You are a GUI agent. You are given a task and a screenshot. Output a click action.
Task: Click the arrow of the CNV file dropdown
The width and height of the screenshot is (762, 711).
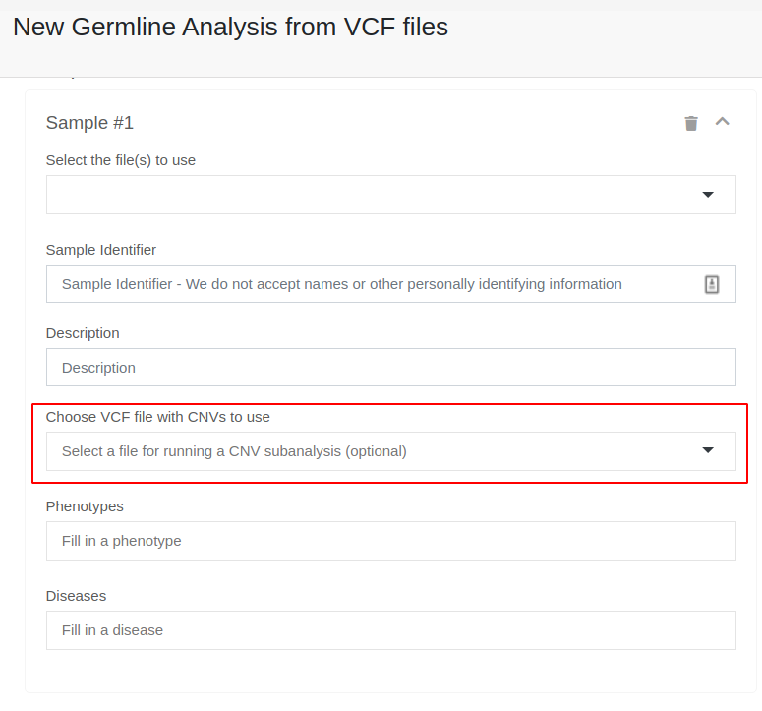pos(708,450)
